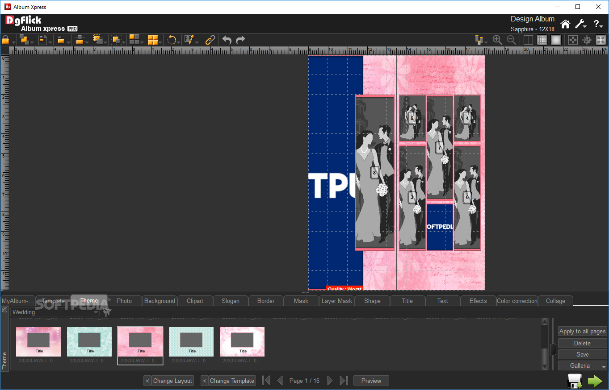Open the Collage tab
Image resolution: width=609 pixels, height=390 pixels.
point(555,301)
